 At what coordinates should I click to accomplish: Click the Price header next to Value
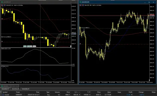pos(99,92)
